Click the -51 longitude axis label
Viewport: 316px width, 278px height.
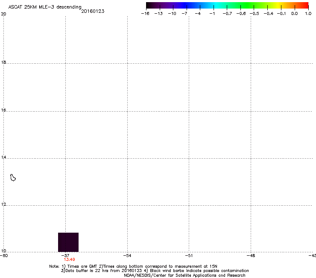click(x=189, y=256)
